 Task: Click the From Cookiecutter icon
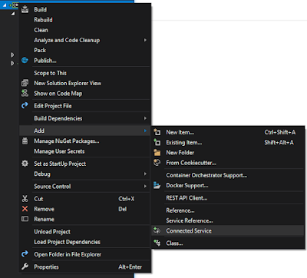157,162
